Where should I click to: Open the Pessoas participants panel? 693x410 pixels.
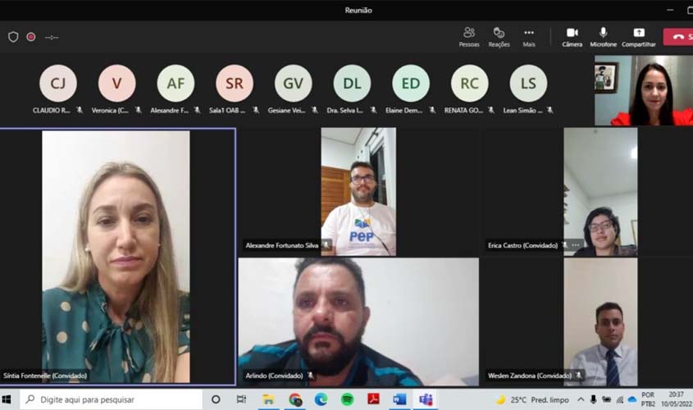click(x=469, y=36)
